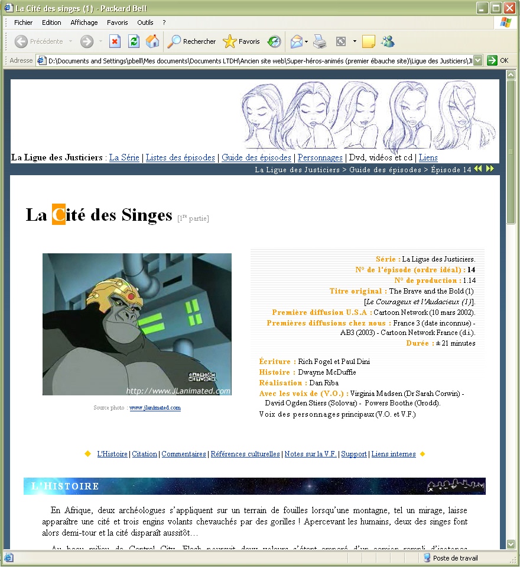
Task: Jump to Support section link
Action: click(x=354, y=454)
